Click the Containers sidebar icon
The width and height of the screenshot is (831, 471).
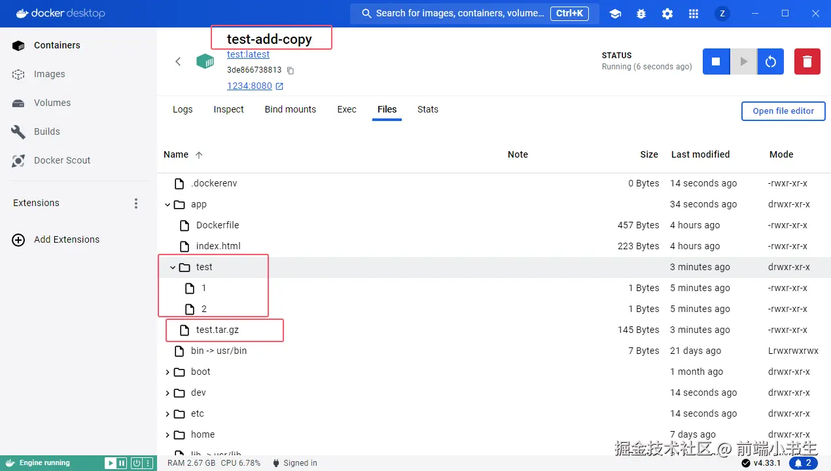[x=18, y=45]
